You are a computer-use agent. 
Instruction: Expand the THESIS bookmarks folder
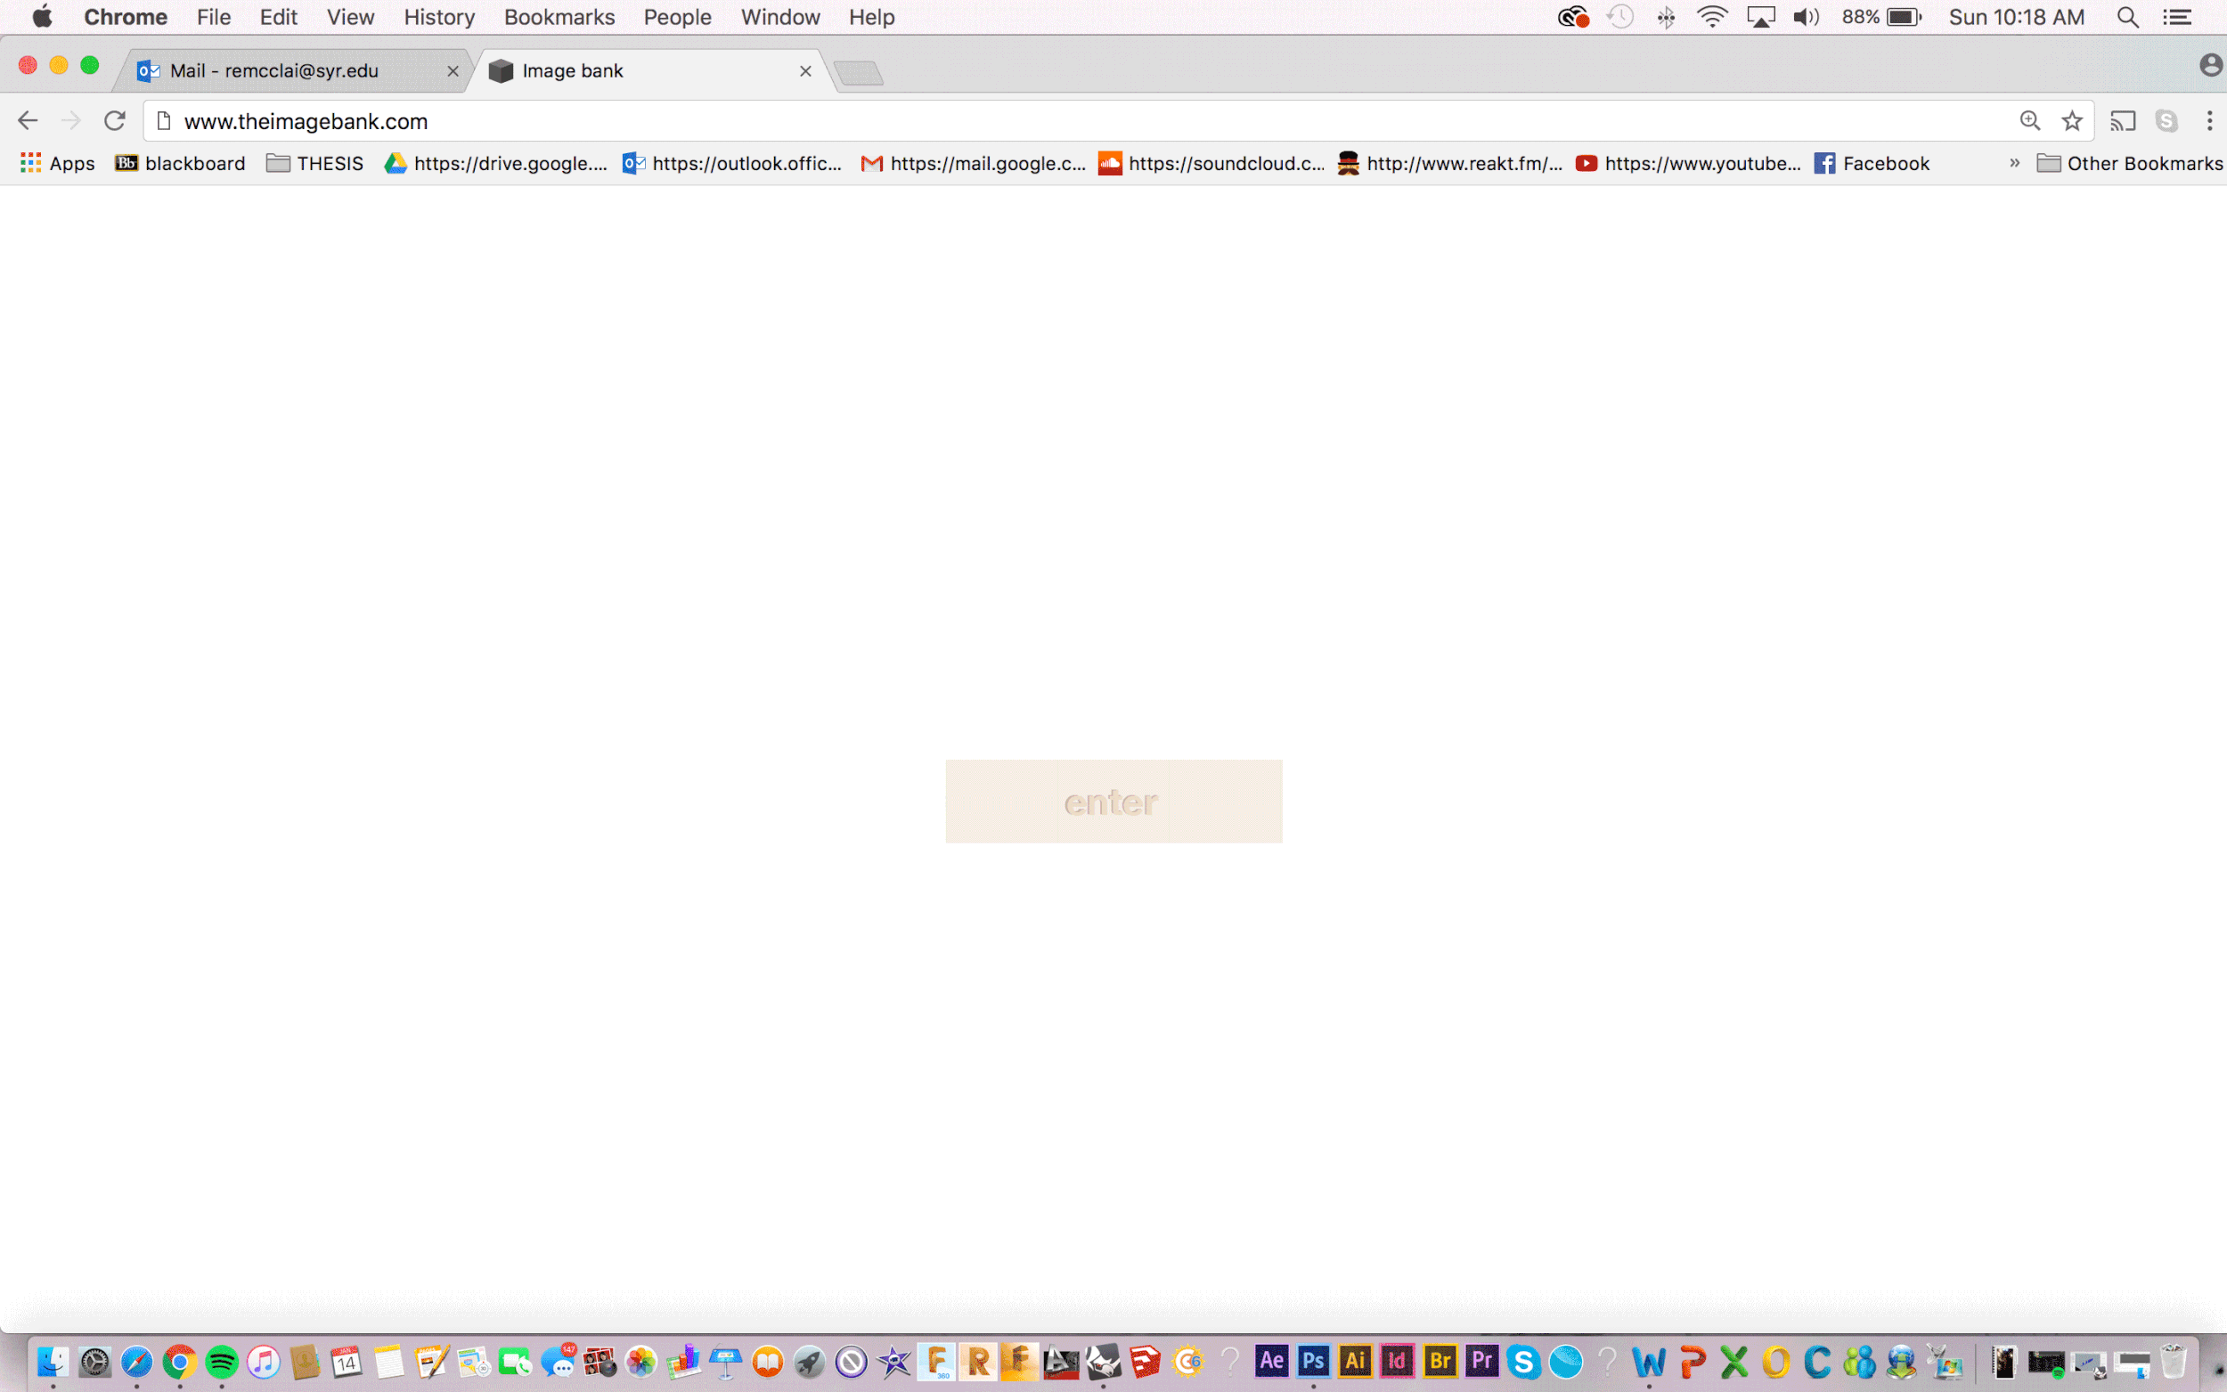coord(314,163)
